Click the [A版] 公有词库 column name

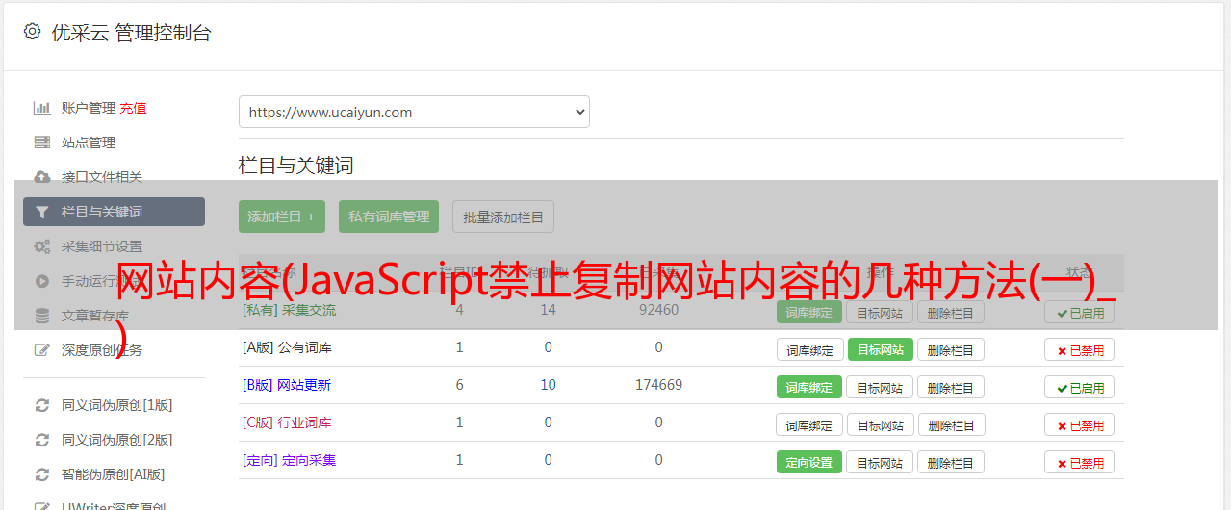[287, 347]
